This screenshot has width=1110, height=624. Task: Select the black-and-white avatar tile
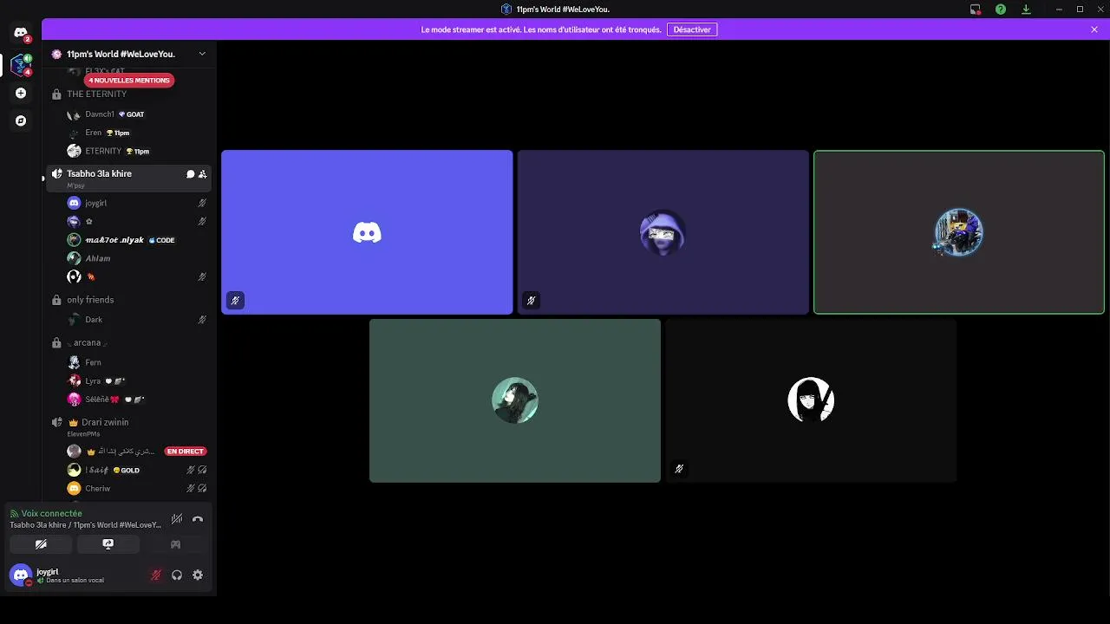coord(811,400)
